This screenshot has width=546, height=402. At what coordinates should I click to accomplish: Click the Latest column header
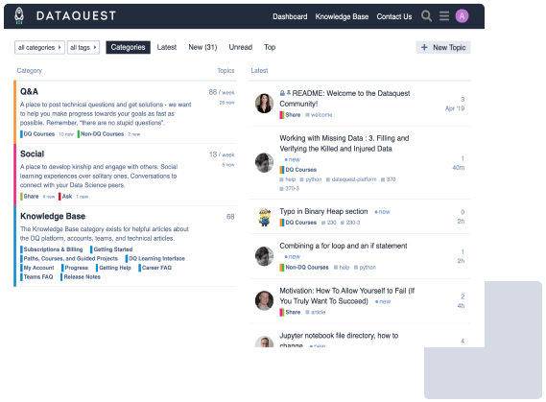(259, 71)
